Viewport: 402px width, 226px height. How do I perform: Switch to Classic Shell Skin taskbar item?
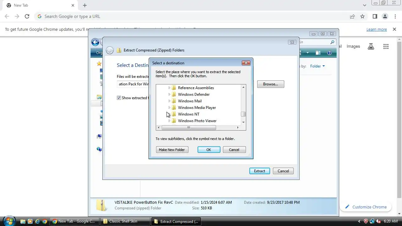(125, 221)
